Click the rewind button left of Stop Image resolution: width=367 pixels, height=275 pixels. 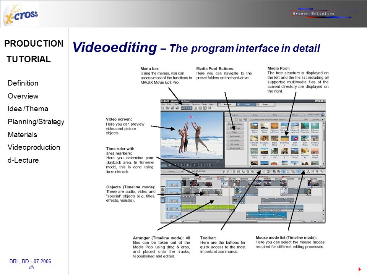[x=181, y=165]
